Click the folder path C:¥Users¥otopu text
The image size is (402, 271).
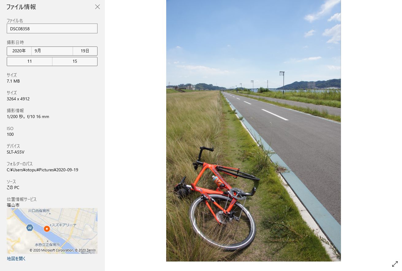click(x=42, y=170)
